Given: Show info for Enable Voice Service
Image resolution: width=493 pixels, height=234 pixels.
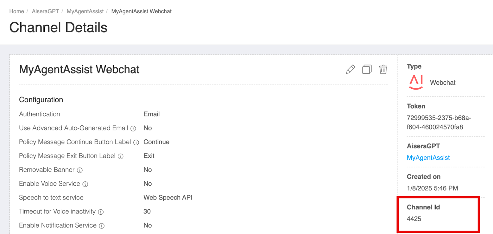Looking at the screenshot, I should pos(85,184).
